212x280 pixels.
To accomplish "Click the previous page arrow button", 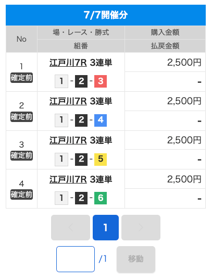I will point(70,227).
